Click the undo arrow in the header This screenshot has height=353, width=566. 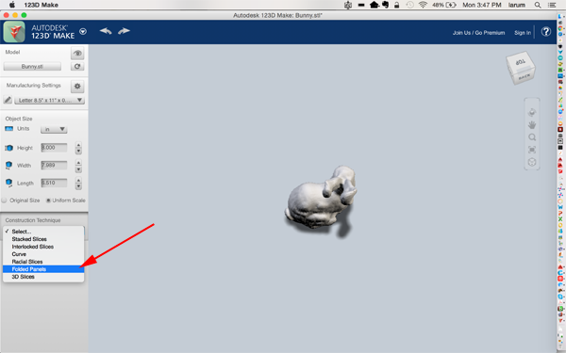pos(106,31)
